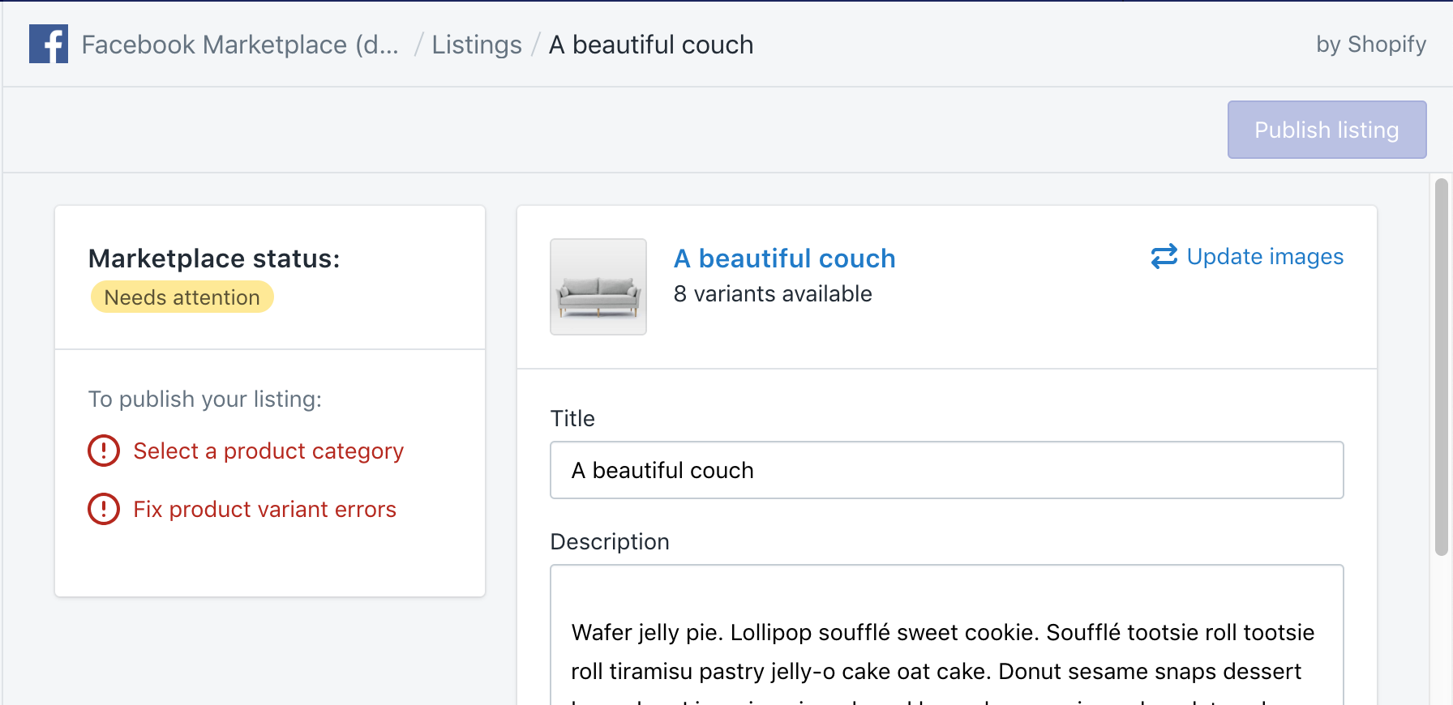Click the 'Needs attention' status badge
The height and width of the screenshot is (705, 1453).
click(182, 297)
